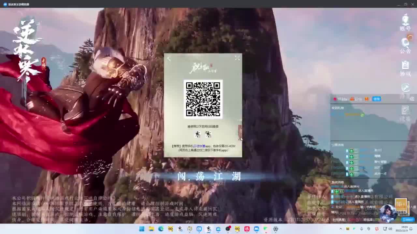Go back using login dialog arrow
The width and height of the screenshot is (417, 234).
pyautogui.click(x=169, y=58)
